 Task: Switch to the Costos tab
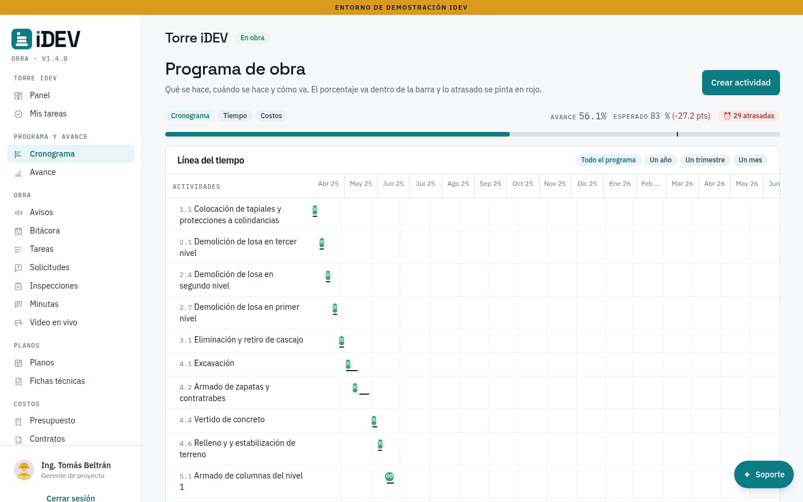click(271, 116)
